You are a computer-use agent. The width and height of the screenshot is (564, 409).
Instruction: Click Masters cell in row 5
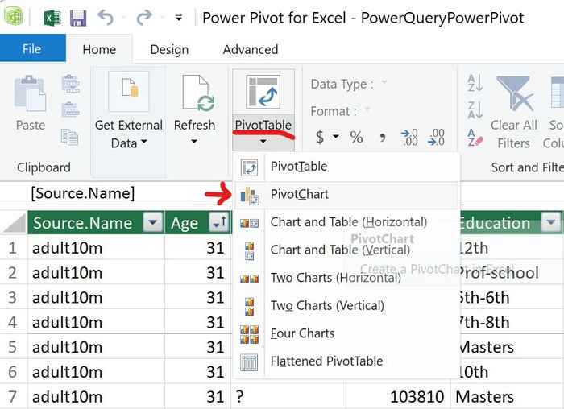(512, 347)
